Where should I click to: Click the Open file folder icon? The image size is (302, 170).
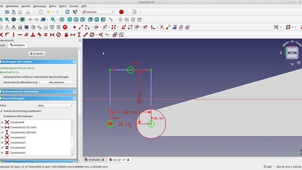7,12
